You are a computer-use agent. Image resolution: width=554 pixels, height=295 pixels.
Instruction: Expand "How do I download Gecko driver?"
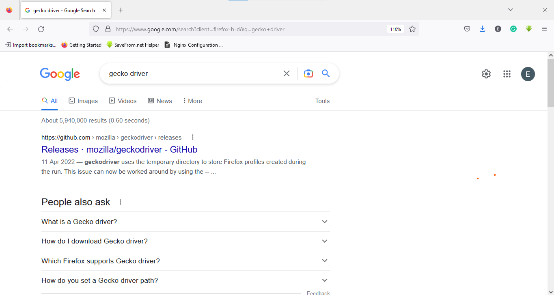pyautogui.click(x=185, y=241)
